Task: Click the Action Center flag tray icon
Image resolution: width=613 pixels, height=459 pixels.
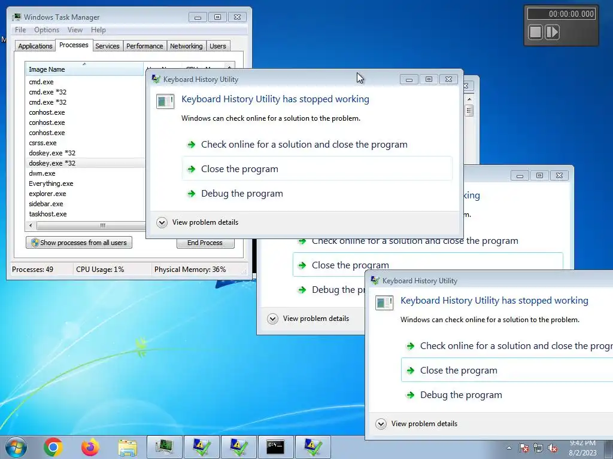Action: [524, 448]
